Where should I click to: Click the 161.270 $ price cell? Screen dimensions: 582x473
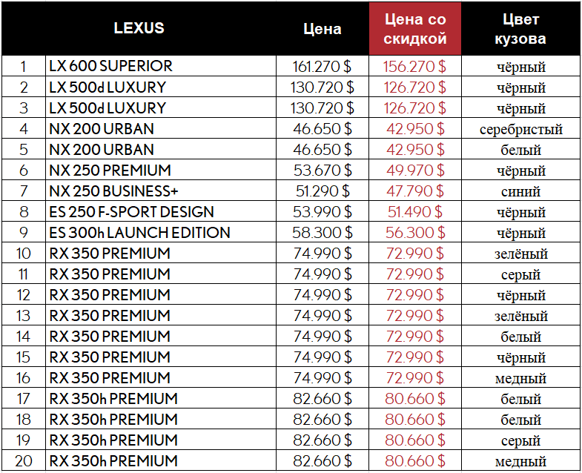click(x=323, y=66)
